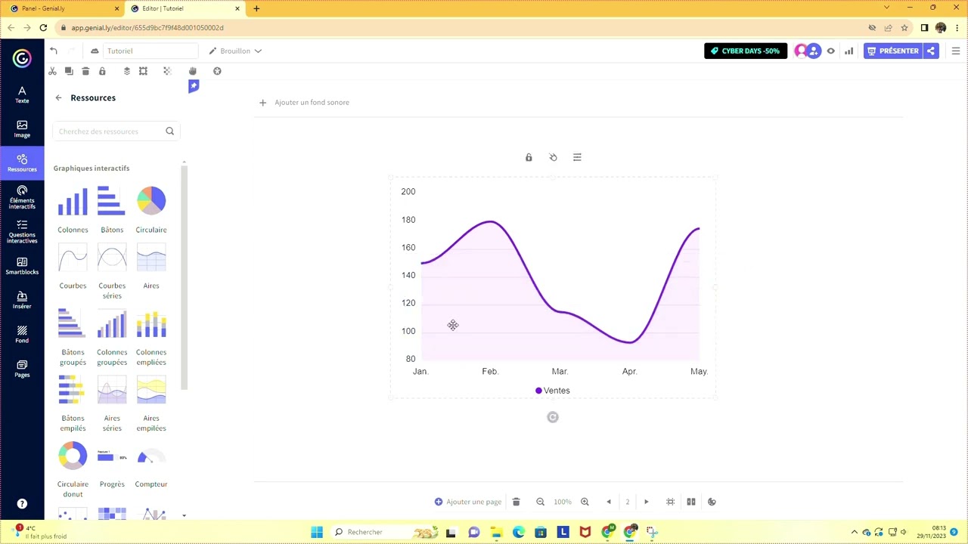
Task: Click the cut scissors icon
Action: click(52, 71)
